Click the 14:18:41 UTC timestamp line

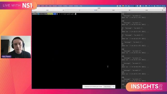[135, 60]
